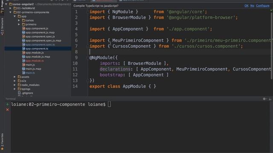273x153 pixels.
Task: Click the cursos folder icon
Action: pyautogui.click(x=24, y=20)
